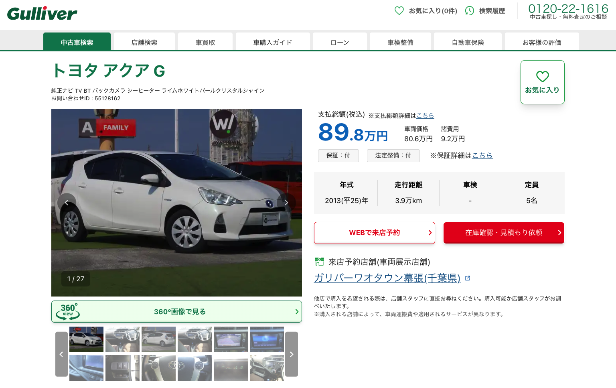The height and width of the screenshot is (388, 616).
Task: Click the 5名 capacity value
Action: (531, 201)
